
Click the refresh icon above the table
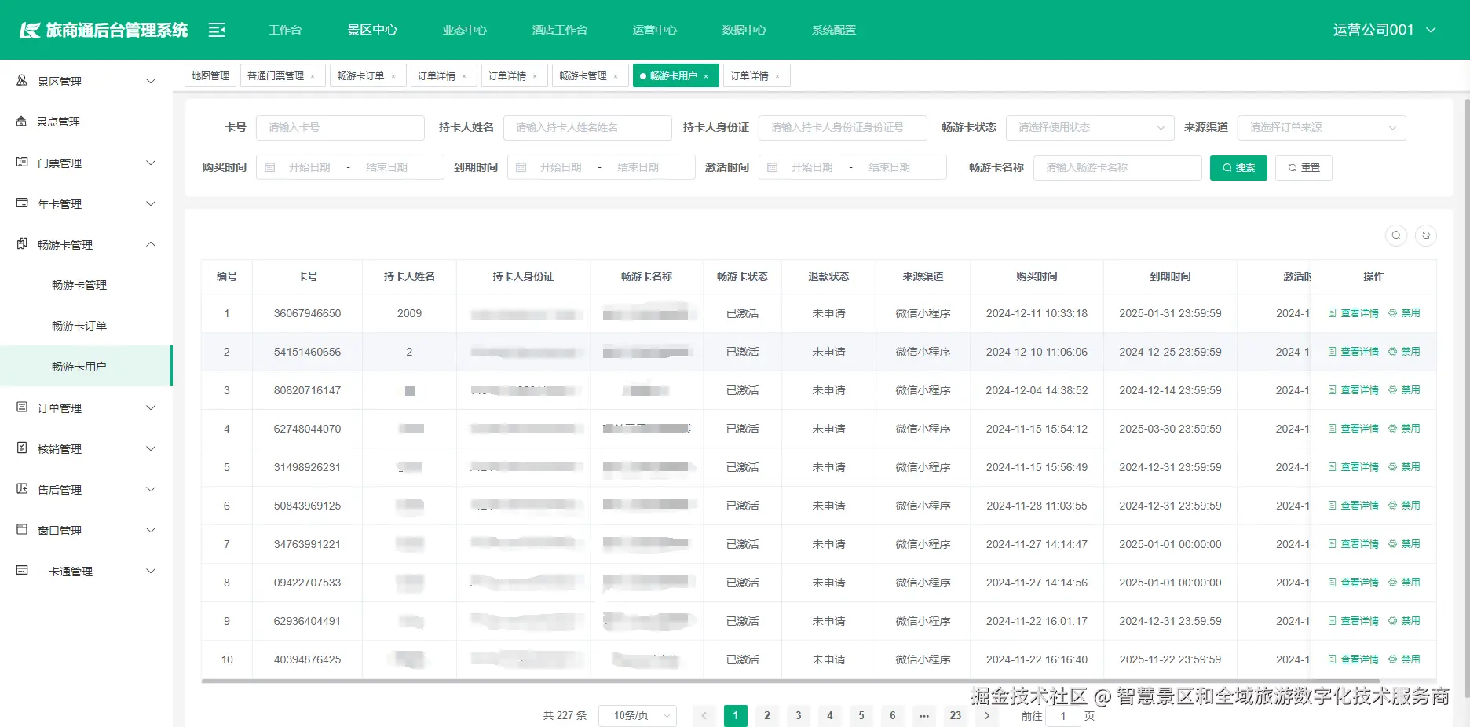coord(1427,235)
